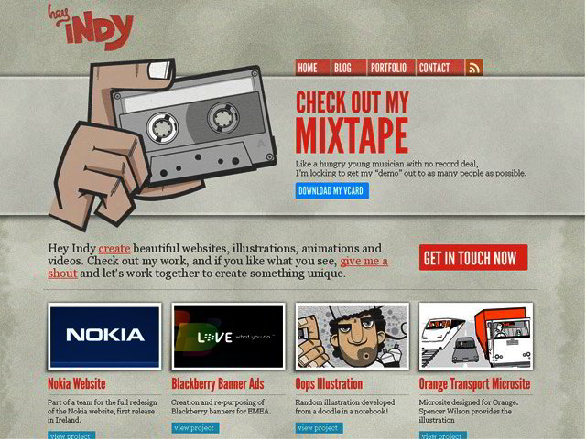Viewport: 586px width, 440px height.
Task: Click the orange RSS feed icon
Action: [474, 68]
